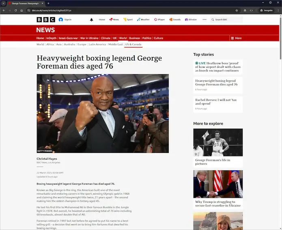Screen dimensions: 282x230
Task: Click the browser home icon
Action: pyautogui.click(x=22, y=10)
